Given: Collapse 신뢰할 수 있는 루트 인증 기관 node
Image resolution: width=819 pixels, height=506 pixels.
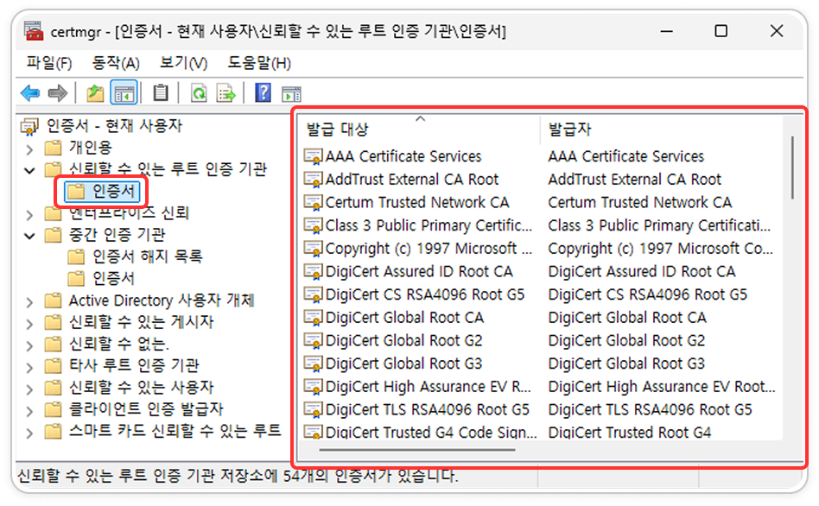Looking at the screenshot, I should click(29, 170).
